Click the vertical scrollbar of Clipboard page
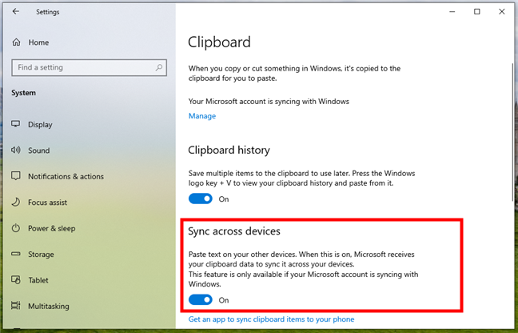The image size is (518, 333). point(512,132)
